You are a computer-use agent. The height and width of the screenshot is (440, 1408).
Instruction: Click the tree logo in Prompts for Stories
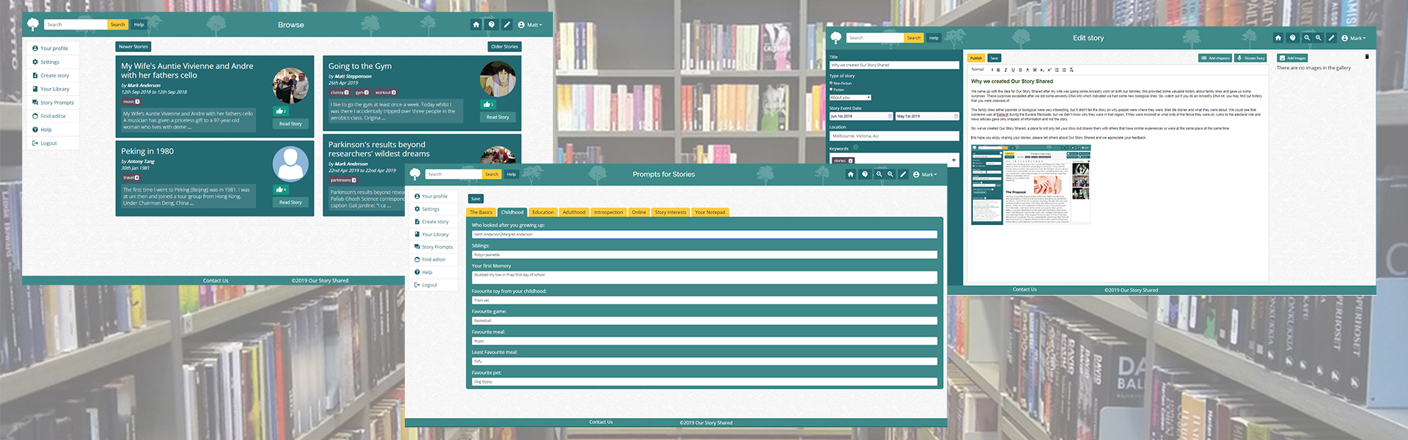tap(415, 175)
